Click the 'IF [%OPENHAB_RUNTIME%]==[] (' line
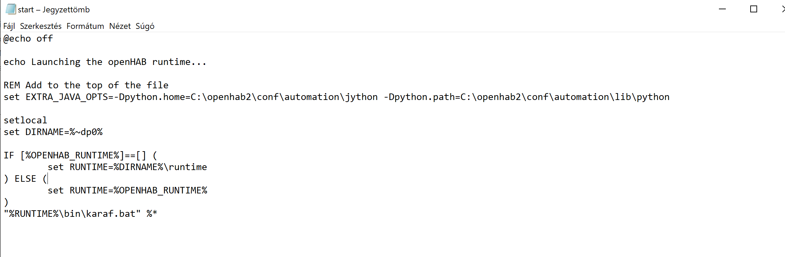 coord(80,155)
